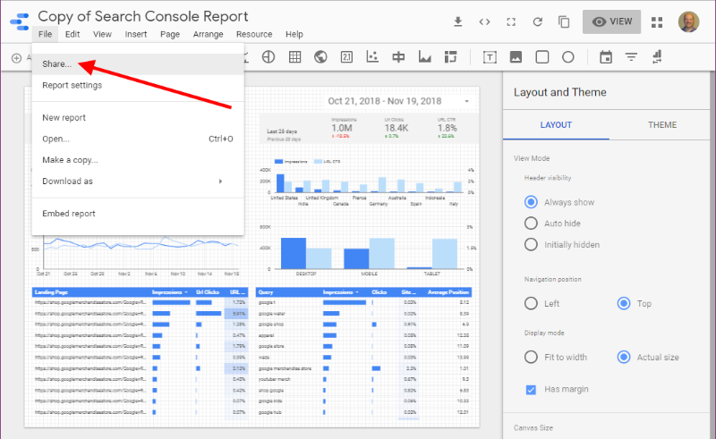
Task: Select the text box tool
Action: (490, 57)
